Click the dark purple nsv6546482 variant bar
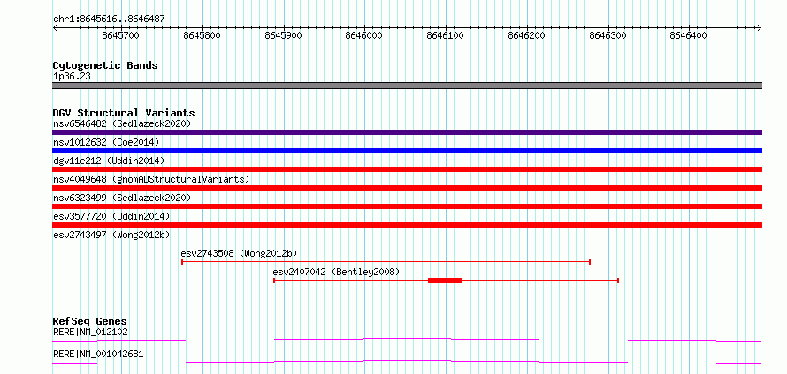The width and height of the screenshot is (787, 374). coord(407,132)
